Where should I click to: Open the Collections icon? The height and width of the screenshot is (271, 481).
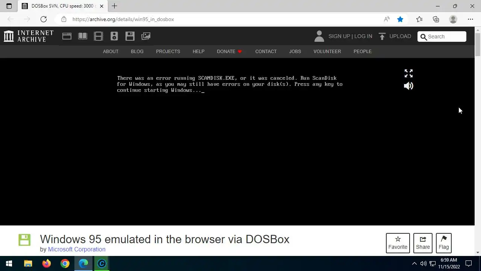pyautogui.click(x=436, y=19)
